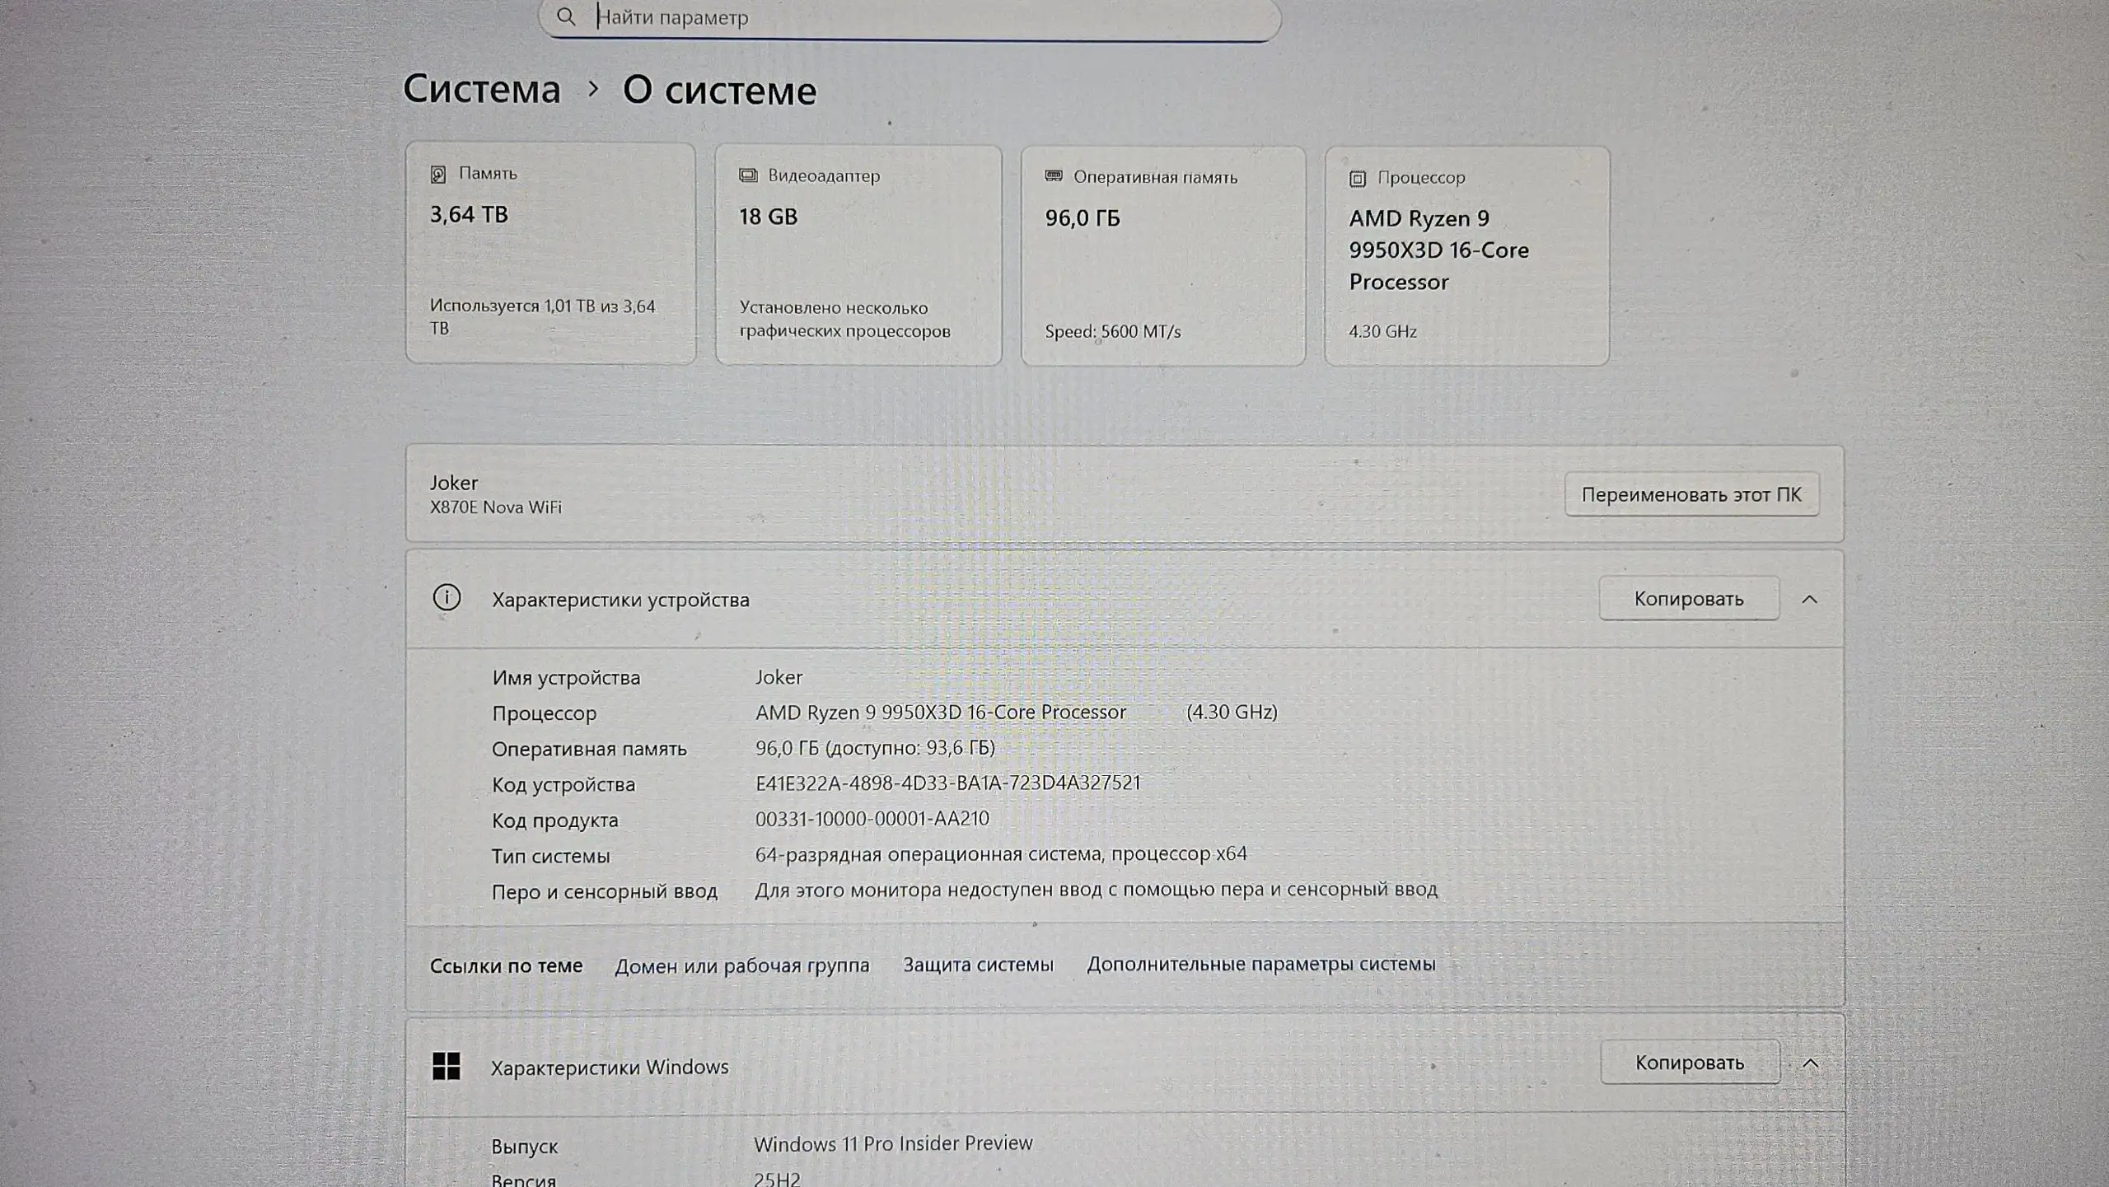Click the search magnifier icon

click(565, 16)
